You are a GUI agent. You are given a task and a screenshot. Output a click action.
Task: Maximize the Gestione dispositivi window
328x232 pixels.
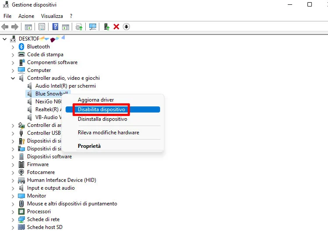tap(310, 5)
